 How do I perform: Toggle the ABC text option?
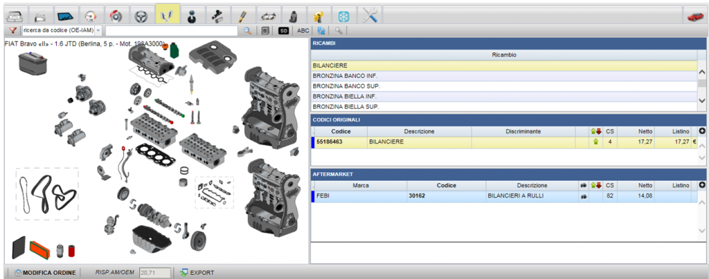[303, 30]
